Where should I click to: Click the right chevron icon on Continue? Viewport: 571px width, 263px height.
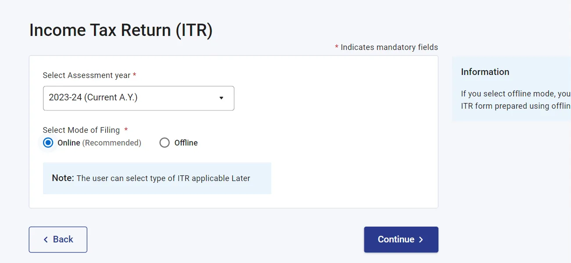tap(421, 239)
